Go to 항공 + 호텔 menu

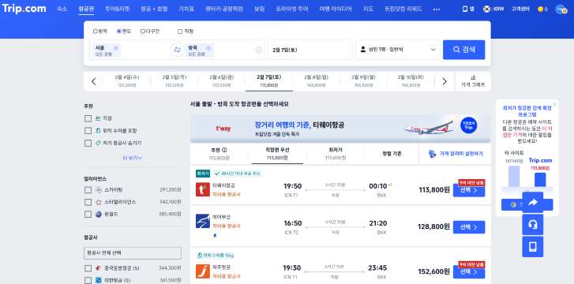154,9
